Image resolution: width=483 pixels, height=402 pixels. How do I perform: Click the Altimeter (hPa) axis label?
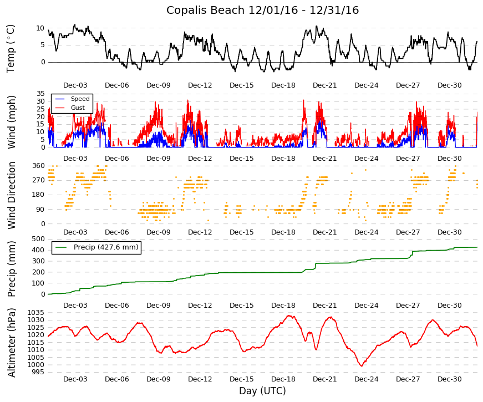[11, 343]
